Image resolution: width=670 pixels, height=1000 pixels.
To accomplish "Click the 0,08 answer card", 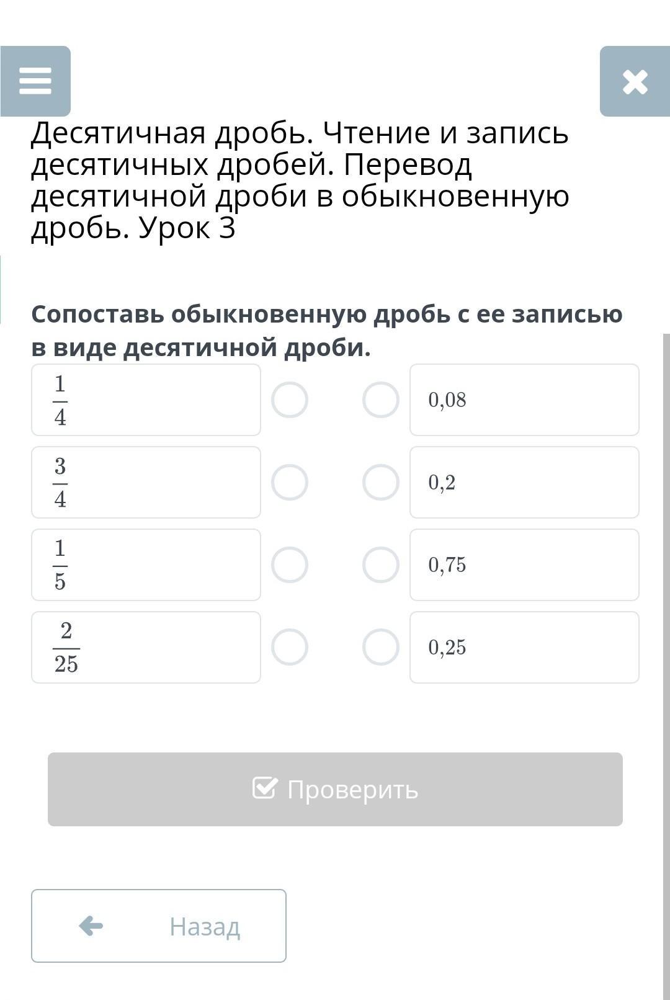I will (x=524, y=400).
